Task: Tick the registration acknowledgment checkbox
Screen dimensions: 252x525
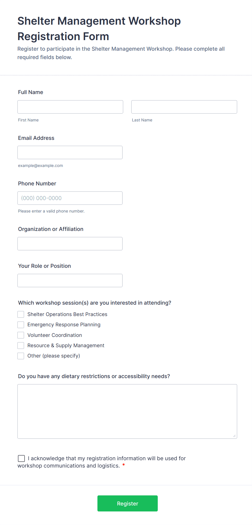Action: pos(21,458)
